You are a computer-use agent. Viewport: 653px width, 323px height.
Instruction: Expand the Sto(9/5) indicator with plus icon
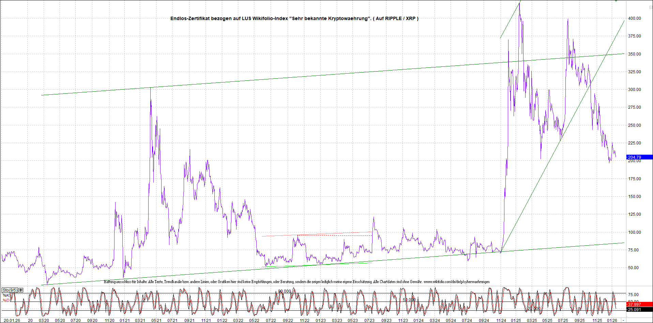point(21,290)
